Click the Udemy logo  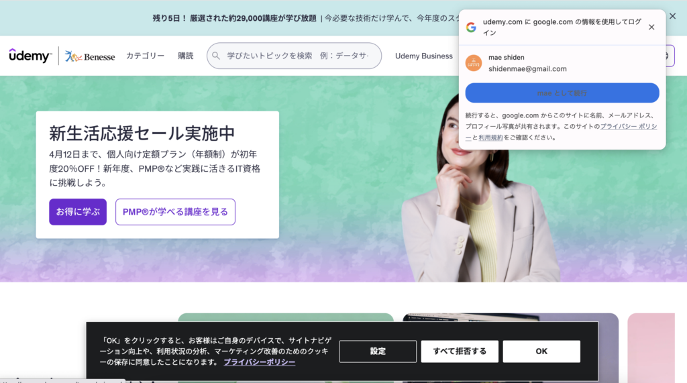[30, 56]
